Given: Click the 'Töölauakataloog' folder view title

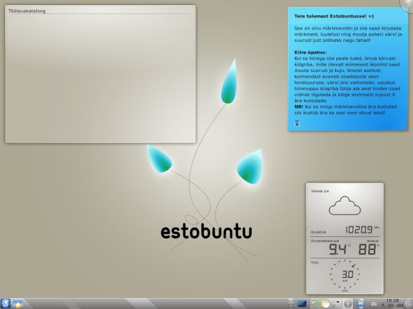Looking at the screenshot, I should 27,11.
